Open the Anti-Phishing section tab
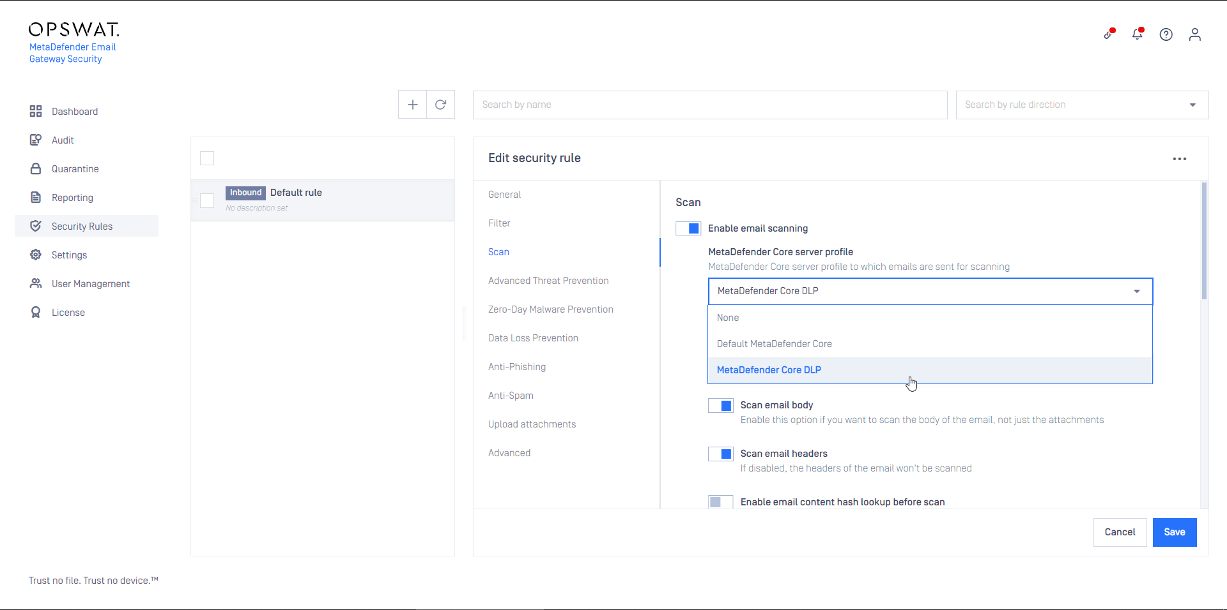1227x610 pixels. pyautogui.click(x=516, y=367)
